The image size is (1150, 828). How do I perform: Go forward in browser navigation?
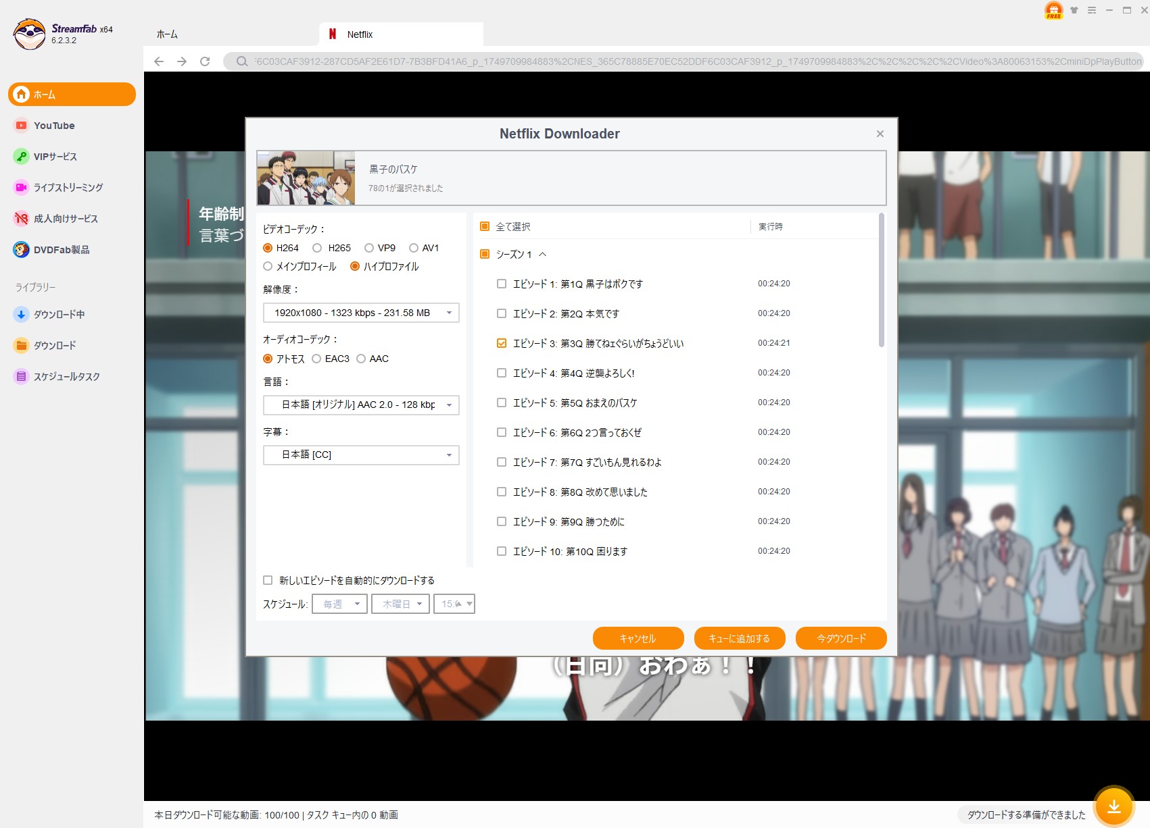(182, 61)
